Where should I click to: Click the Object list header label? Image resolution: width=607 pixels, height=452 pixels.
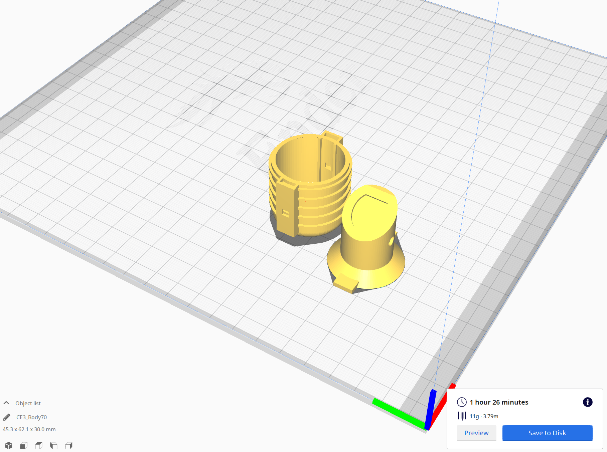28,403
